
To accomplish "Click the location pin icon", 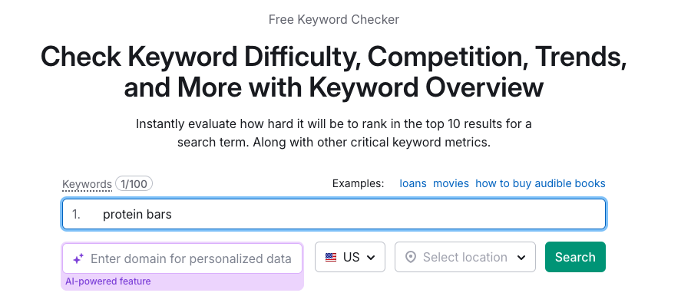I will 410,257.
